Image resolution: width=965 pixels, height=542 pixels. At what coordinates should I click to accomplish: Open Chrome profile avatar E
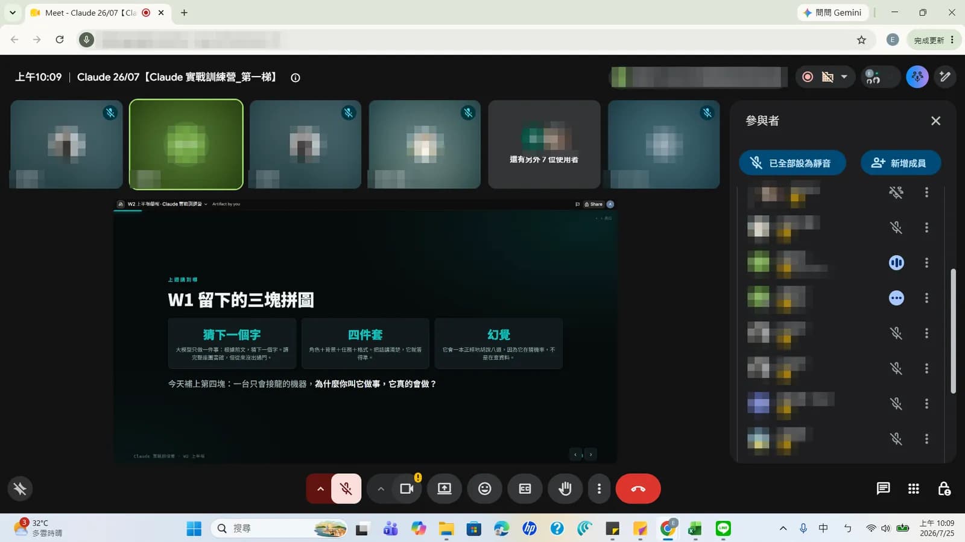pyautogui.click(x=893, y=40)
